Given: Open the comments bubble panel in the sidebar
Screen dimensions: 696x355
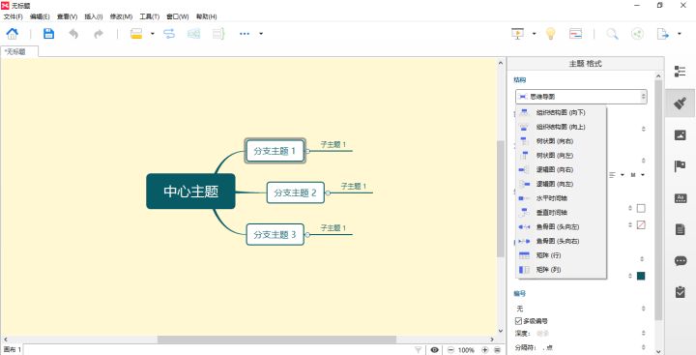Looking at the screenshot, I should (680, 261).
